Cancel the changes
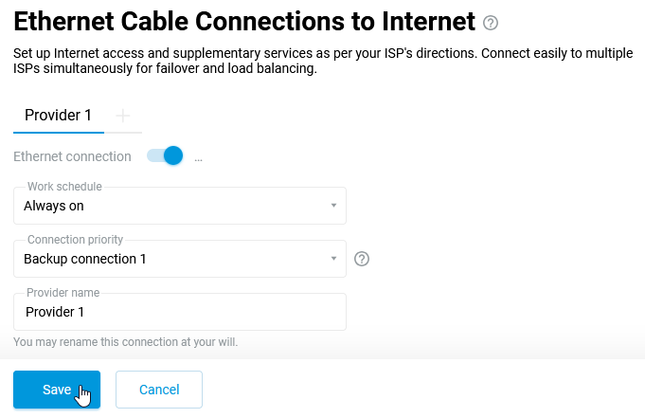 click(x=159, y=390)
